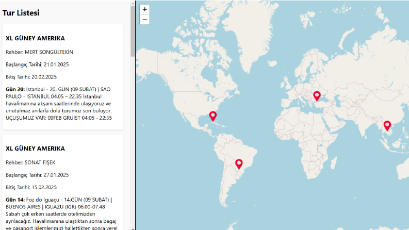This screenshot has height=230, width=409.
Task: Click the 'Gün 14:' Foz do Iguaçu description
Action: [61, 213]
